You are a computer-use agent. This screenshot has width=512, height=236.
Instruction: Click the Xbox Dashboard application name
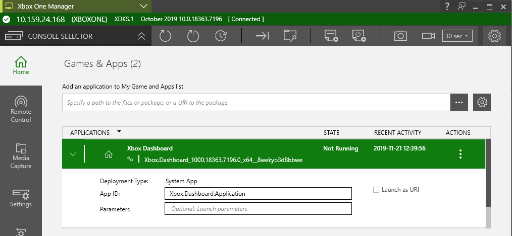pyautogui.click(x=150, y=148)
